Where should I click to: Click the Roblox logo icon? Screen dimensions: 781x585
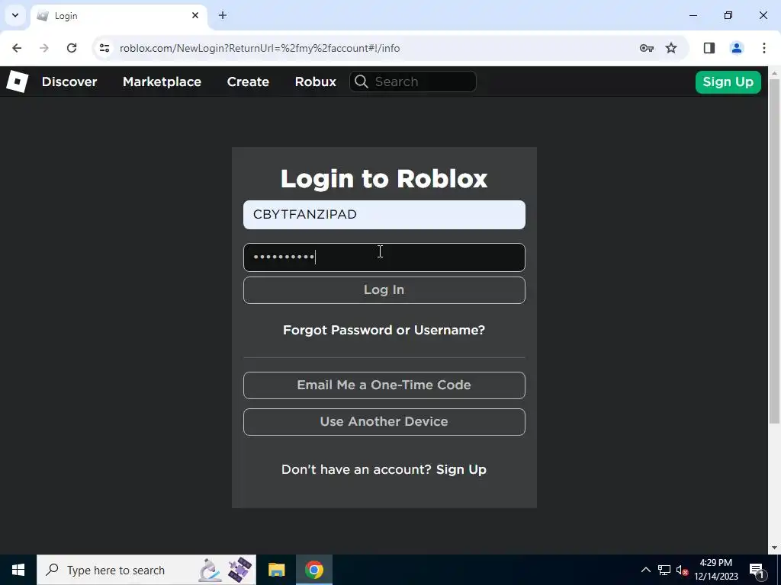[x=17, y=82]
